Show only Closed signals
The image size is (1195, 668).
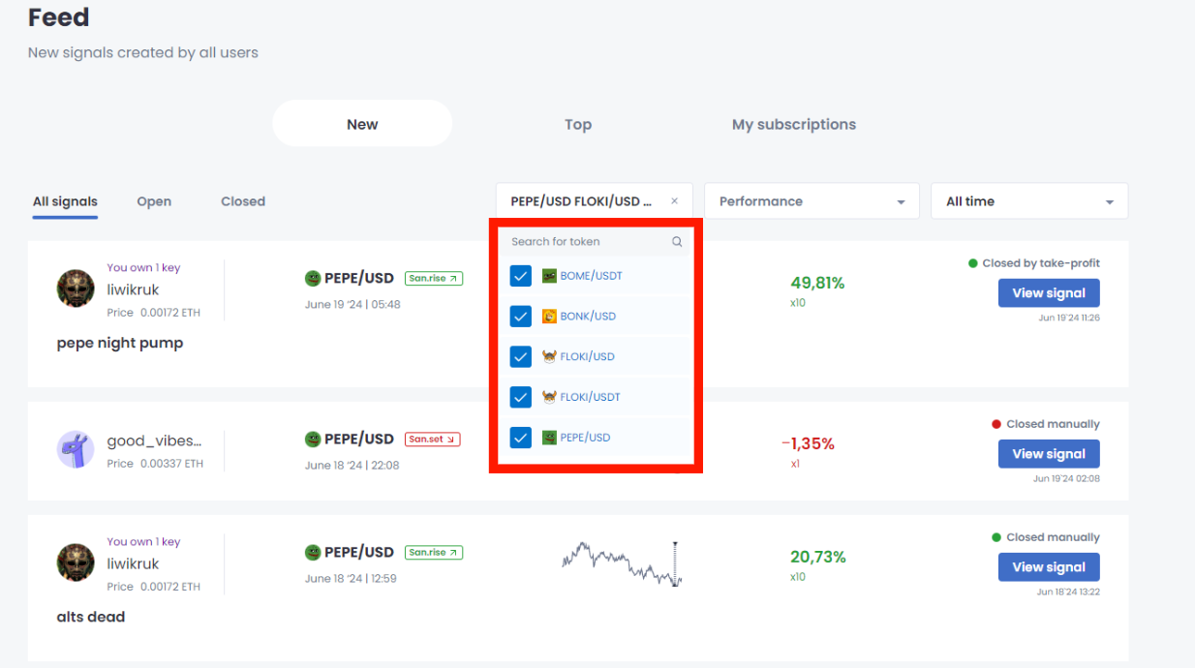tap(243, 201)
